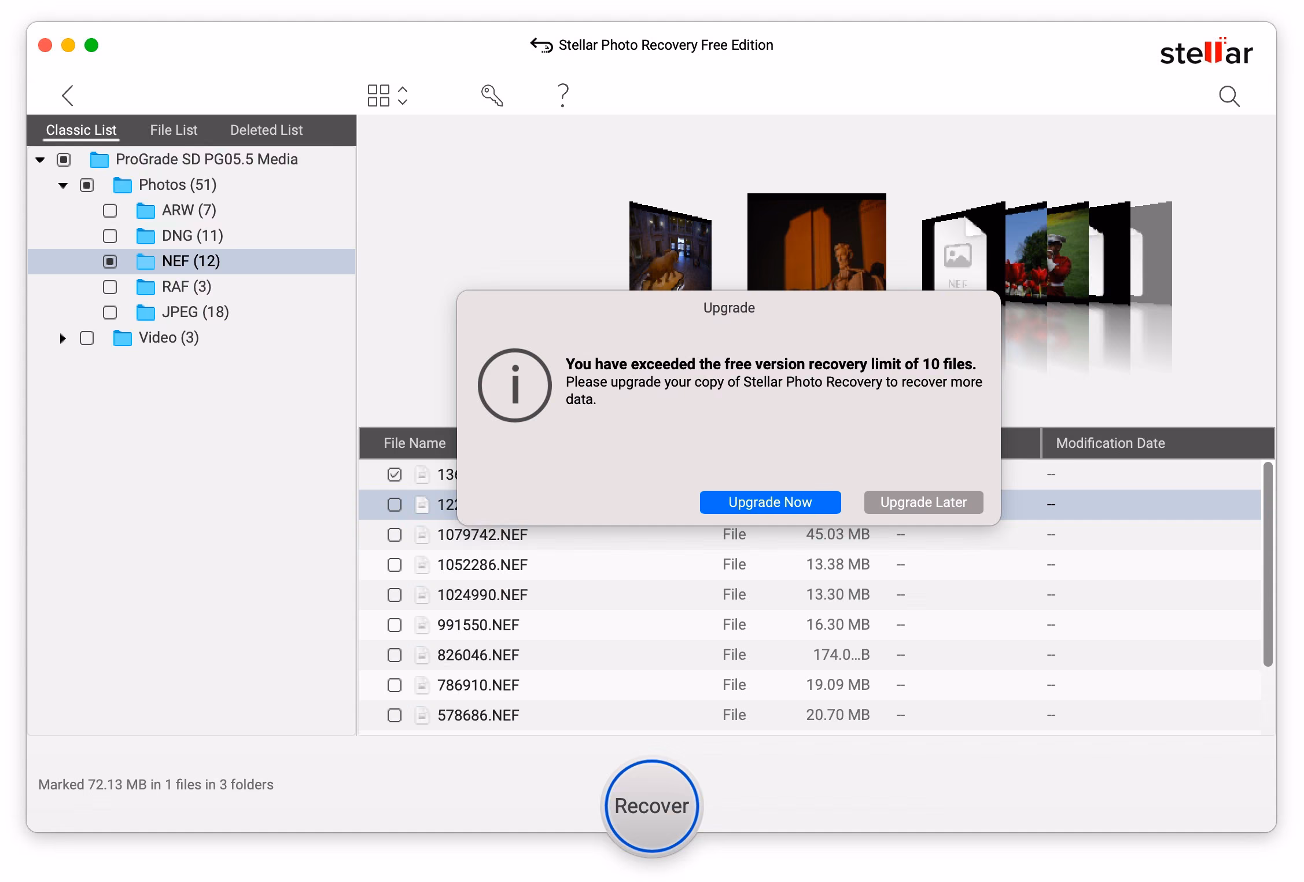Open help with the question mark icon
Viewport: 1304px width, 882px height.
(563, 95)
